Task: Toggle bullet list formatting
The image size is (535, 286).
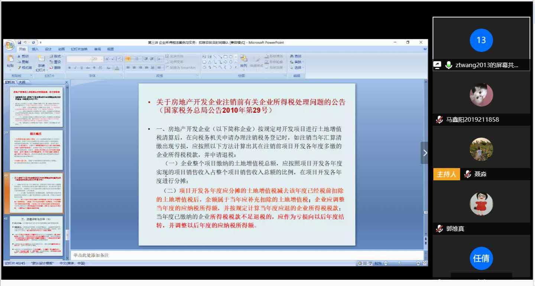Action: point(128,59)
